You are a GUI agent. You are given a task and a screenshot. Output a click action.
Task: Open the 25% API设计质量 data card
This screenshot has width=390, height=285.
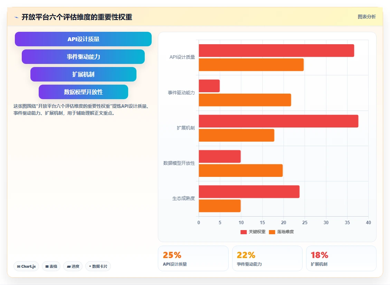[193, 258]
